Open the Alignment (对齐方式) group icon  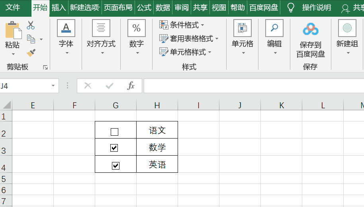tap(101, 28)
